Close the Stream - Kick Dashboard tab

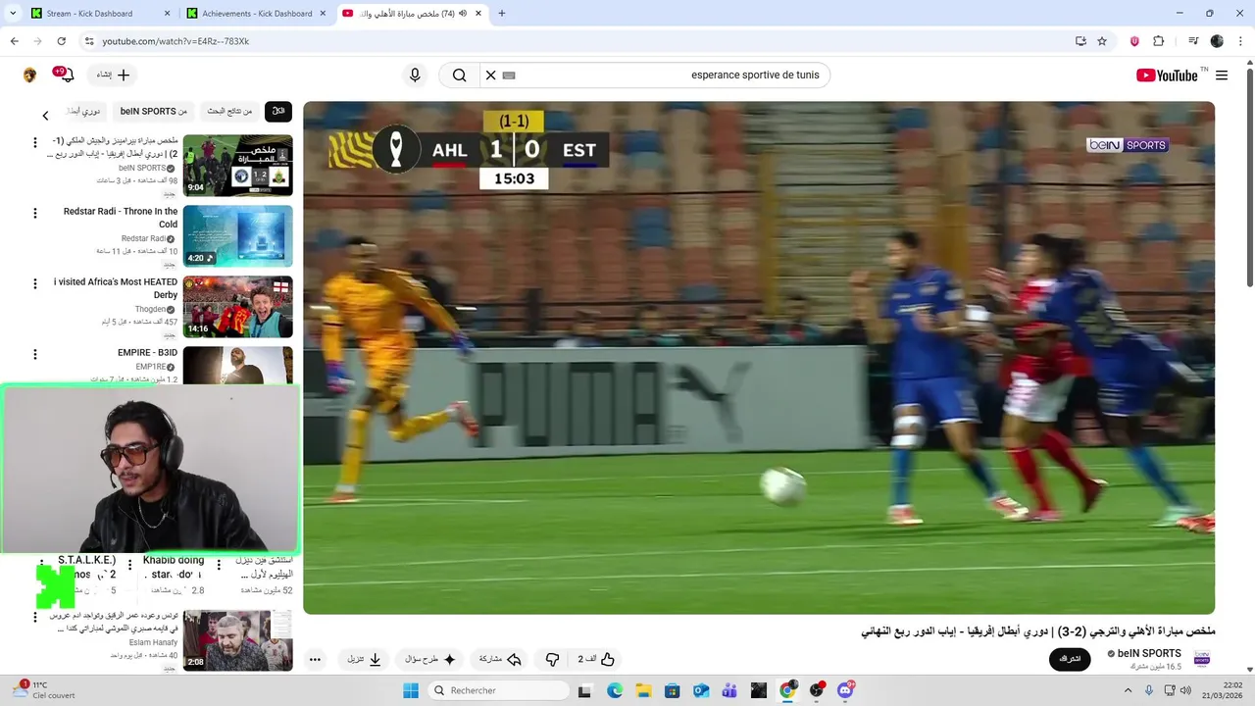click(x=167, y=14)
